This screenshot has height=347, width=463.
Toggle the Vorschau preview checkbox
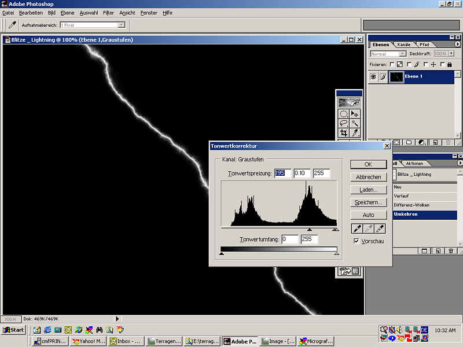[x=356, y=241]
